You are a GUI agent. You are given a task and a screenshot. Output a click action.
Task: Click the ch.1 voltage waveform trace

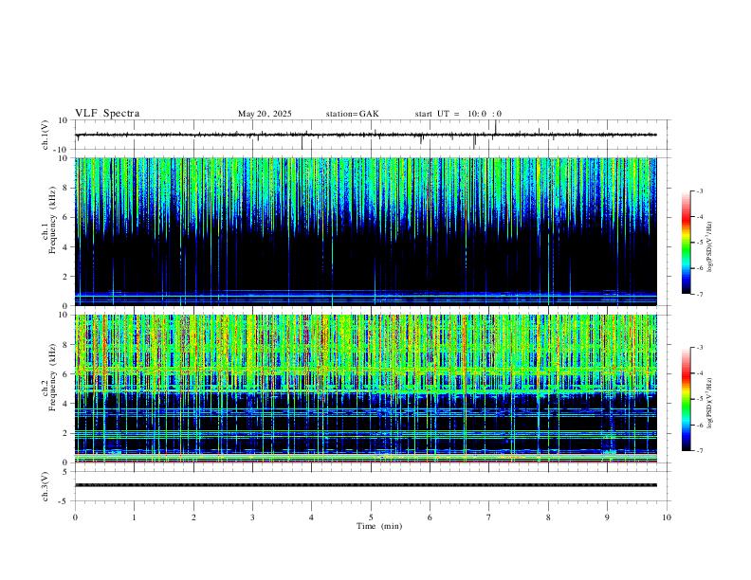pos(366,135)
